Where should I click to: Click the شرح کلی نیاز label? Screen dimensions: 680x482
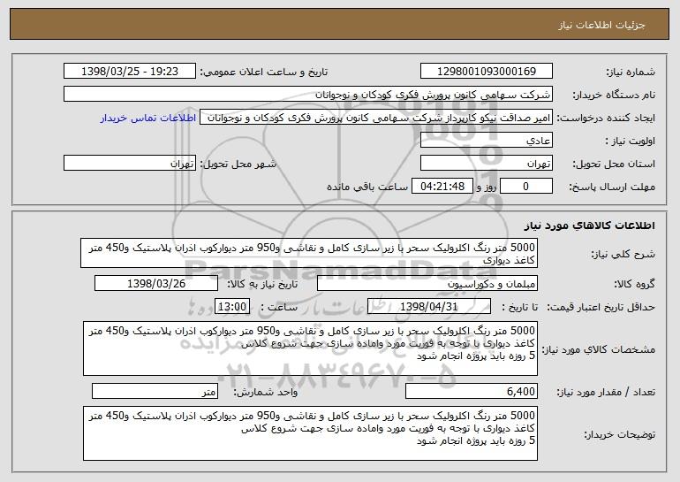[x=623, y=254]
